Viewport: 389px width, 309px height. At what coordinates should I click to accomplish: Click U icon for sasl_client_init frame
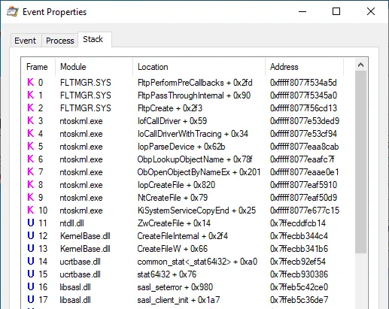coord(31,299)
